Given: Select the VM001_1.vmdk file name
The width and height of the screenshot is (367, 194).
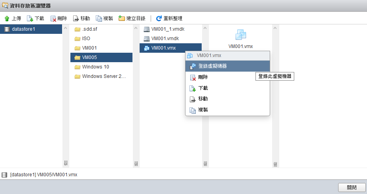Looking at the screenshot, I should pos(168,29).
